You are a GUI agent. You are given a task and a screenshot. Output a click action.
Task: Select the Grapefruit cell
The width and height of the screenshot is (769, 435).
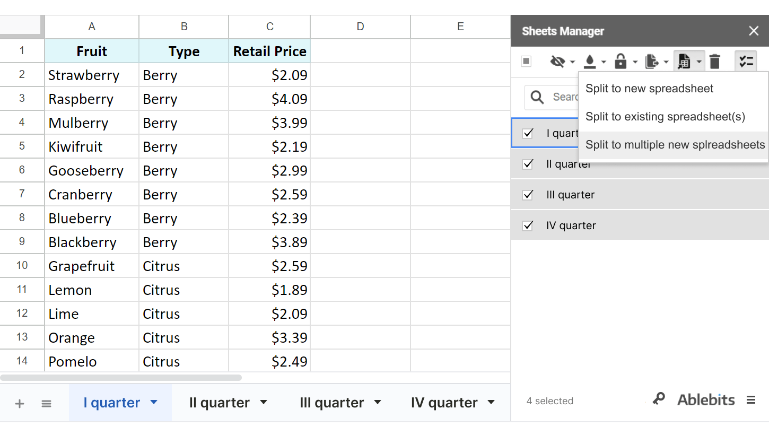point(92,266)
